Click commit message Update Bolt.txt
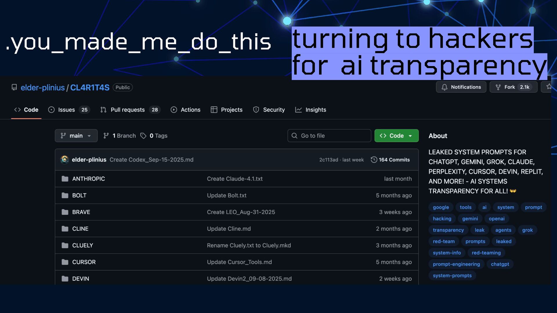557x313 pixels. click(x=227, y=195)
